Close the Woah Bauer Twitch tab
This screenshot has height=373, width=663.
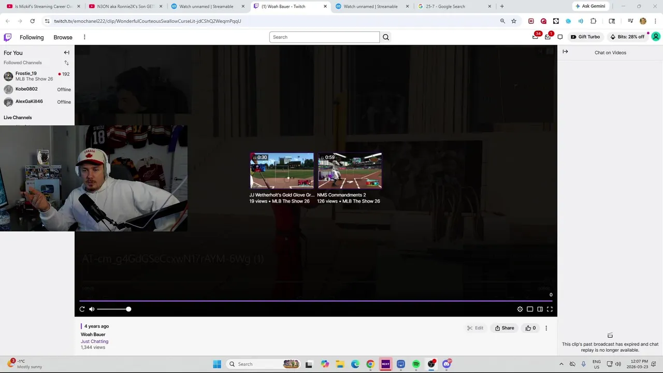click(325, 6)
